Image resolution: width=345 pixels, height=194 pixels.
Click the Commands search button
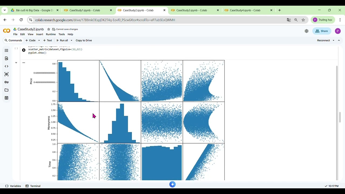click(x=13, y=40)
